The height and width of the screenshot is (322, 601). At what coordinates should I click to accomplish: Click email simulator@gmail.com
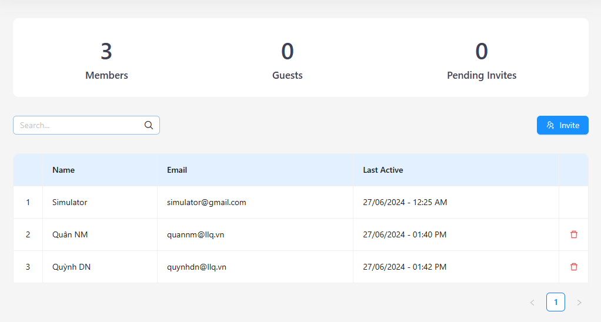206,202
